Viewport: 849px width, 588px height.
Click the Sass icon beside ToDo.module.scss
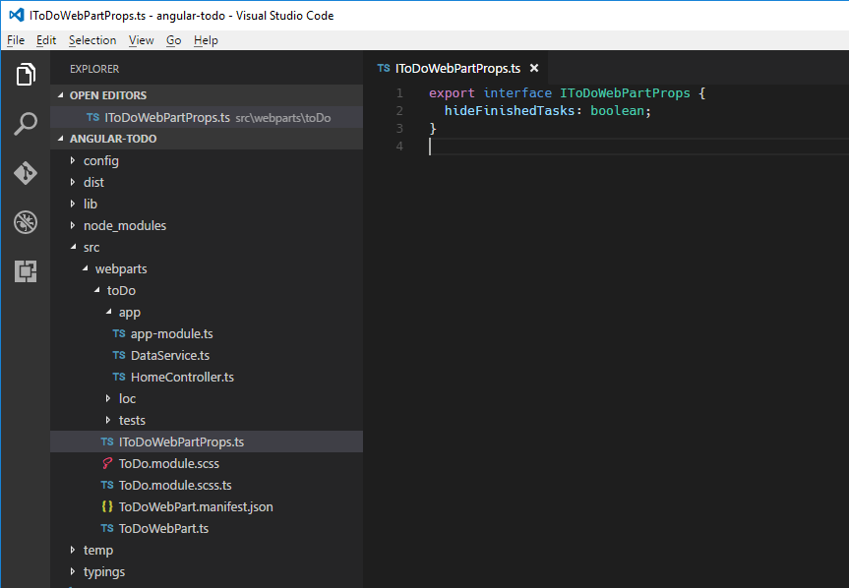pos(107,463)
